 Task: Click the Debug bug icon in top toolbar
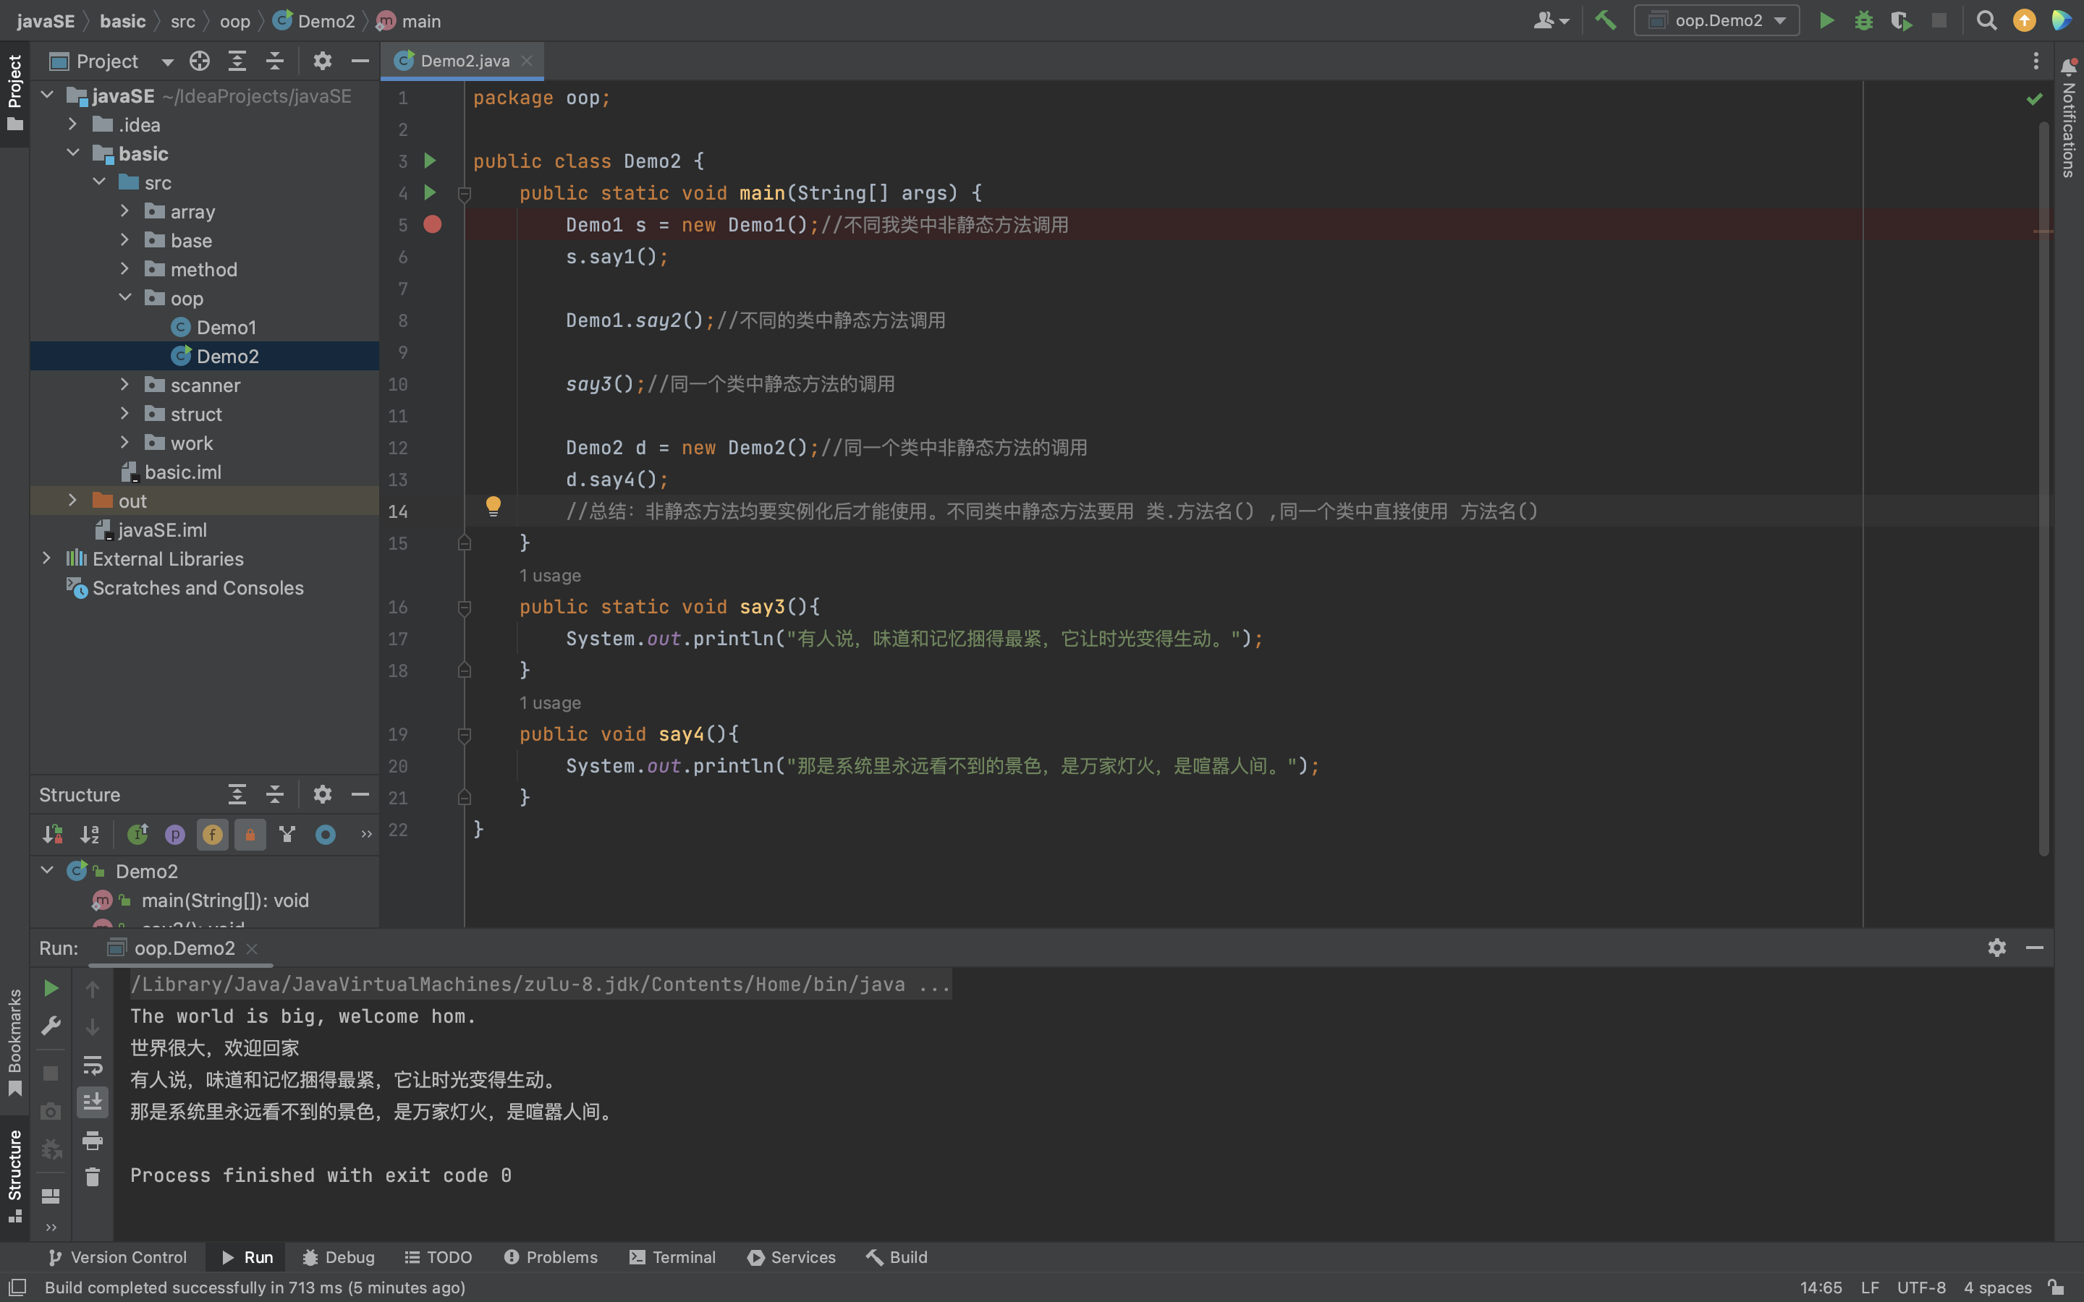1863,21
